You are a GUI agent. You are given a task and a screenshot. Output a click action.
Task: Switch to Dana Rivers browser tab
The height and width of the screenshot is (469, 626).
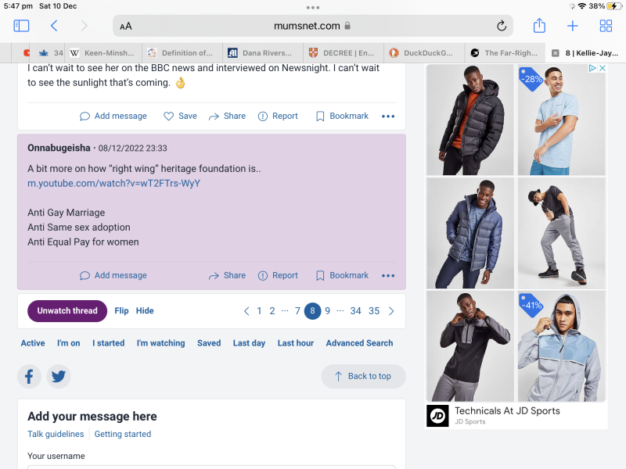[x=262, y=53]
